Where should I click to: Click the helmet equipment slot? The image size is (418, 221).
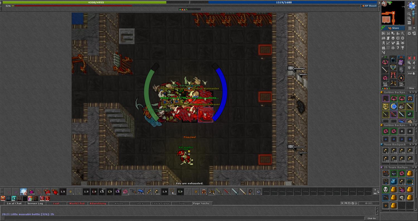click(393, 59)
